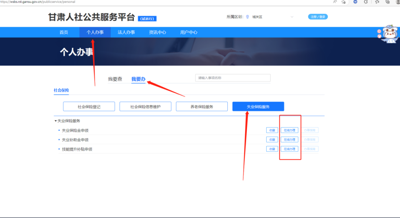
Task: Switch to the 我要查 tab
Action: click(115, 79)
